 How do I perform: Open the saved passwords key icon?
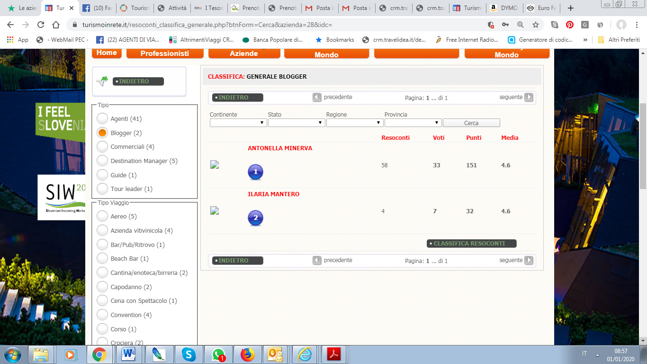505,25
